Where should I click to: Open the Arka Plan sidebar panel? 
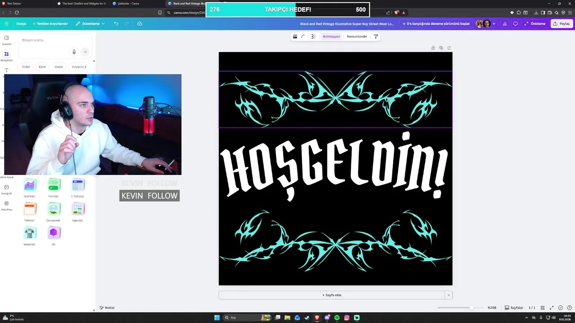[x=6, y=205]
